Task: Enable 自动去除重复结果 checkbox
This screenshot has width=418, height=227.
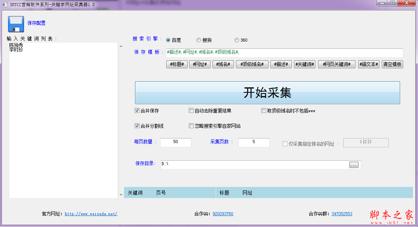Action: (x=191, y=111)
